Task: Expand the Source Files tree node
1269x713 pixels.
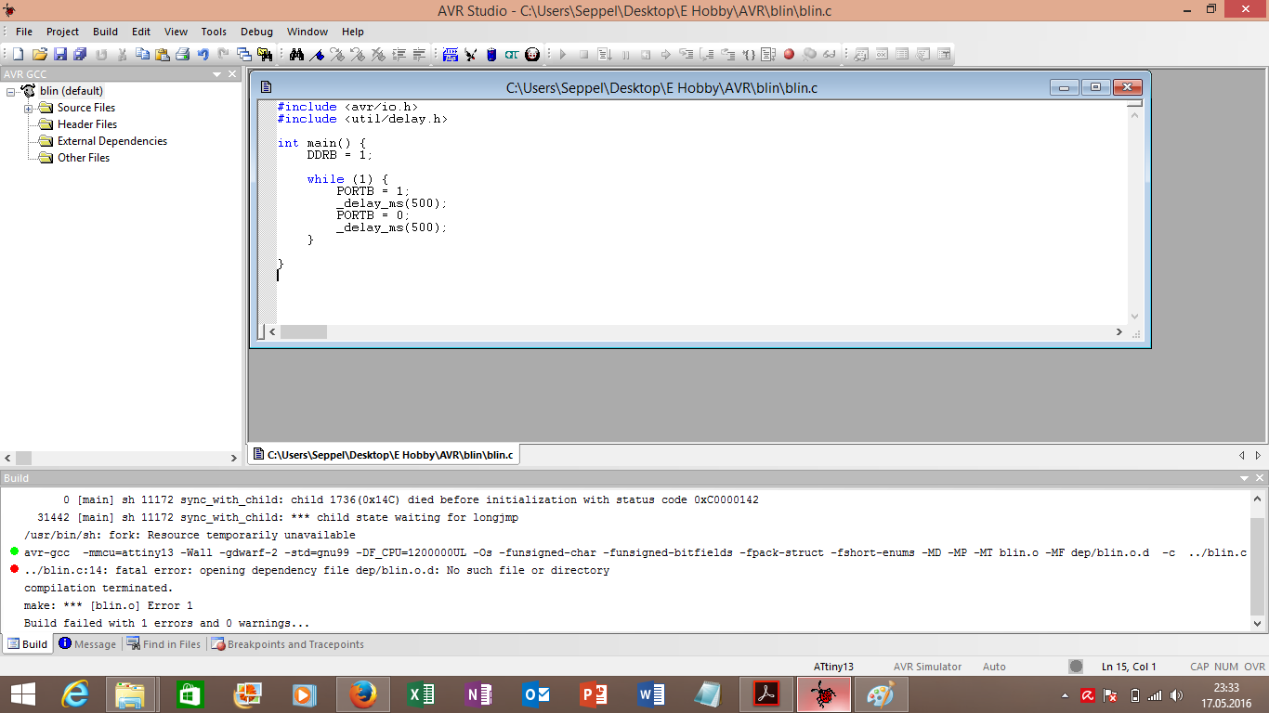Action: click(x=28, y=109)
